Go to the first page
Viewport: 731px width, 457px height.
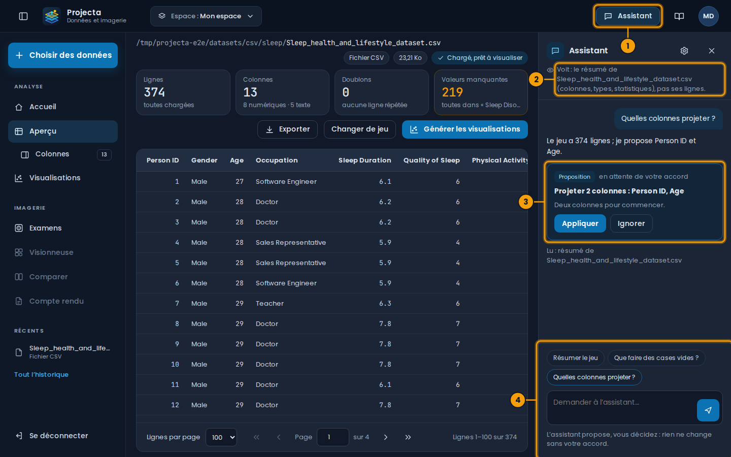pyautogui.click(x=256, y=437)
